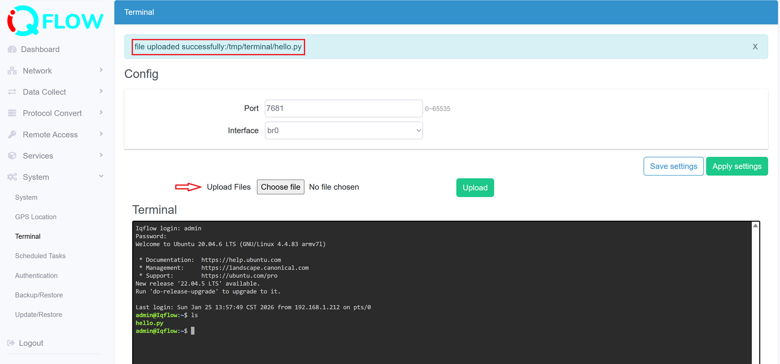Select Authentication in the System menu

point(36,275)
